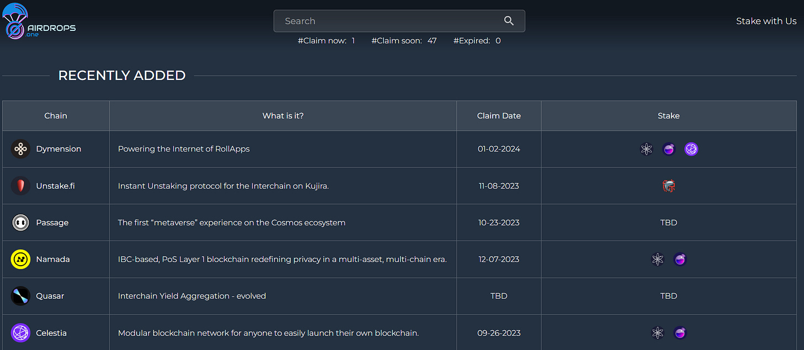
Task: Click Osmosis flask stake icon in Celestia row
Action: click(680, 333)
